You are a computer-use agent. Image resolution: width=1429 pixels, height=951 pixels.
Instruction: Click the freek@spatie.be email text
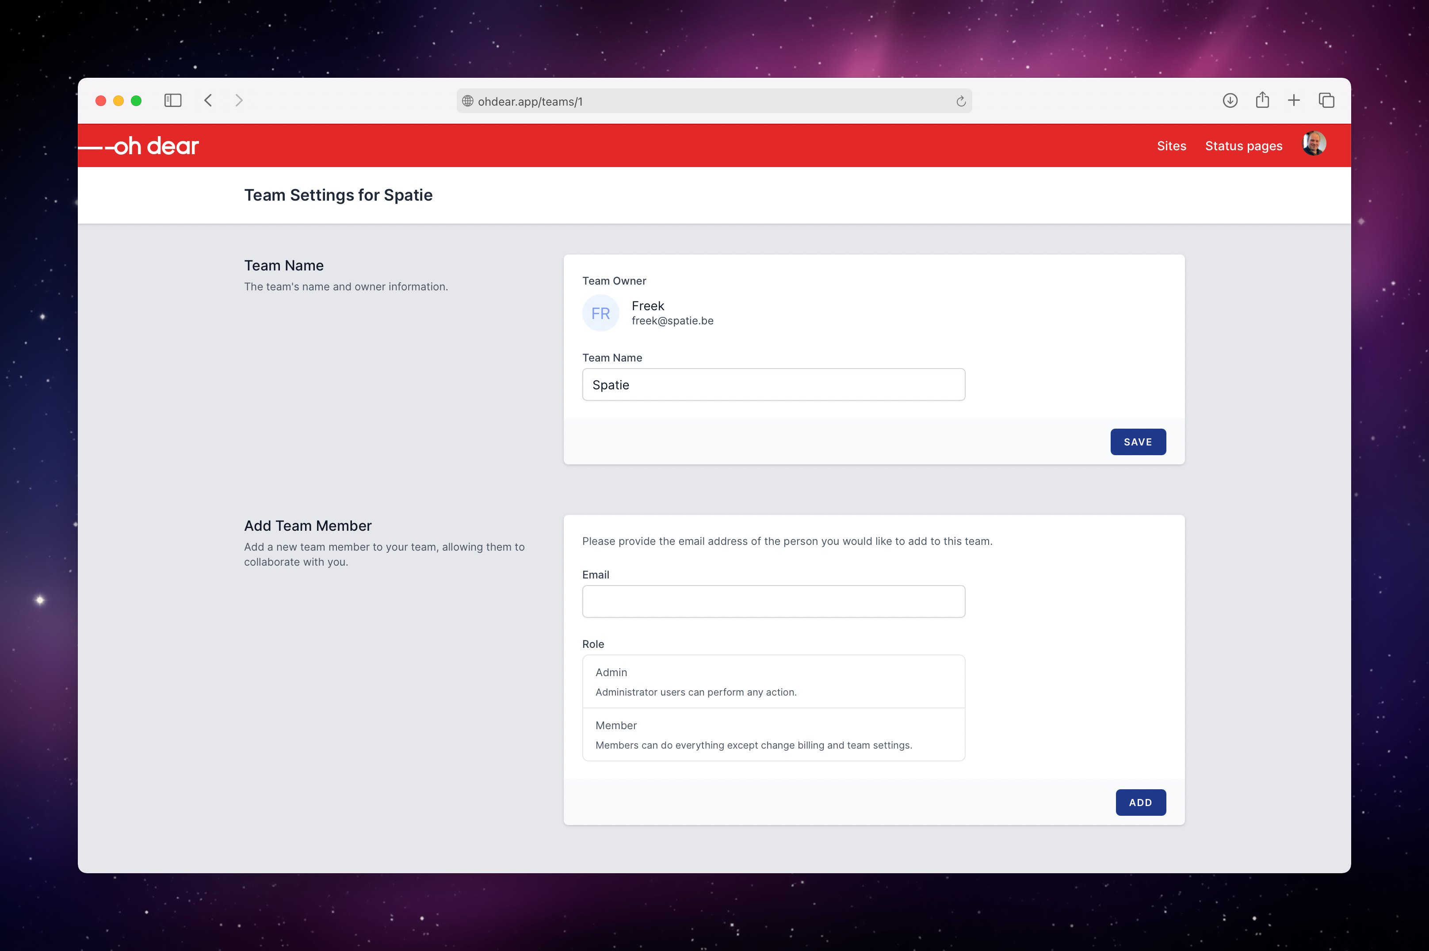pos(672,321)
